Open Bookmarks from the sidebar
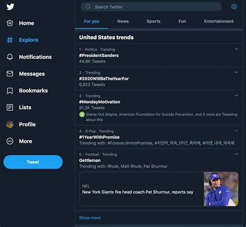Image resolution: width=246 pixels, height=227 pixels. tap(33, 91)
